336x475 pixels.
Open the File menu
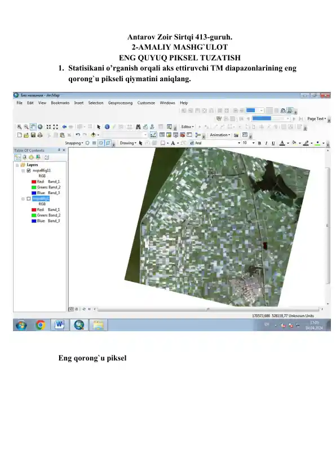(x=19, y=103)
